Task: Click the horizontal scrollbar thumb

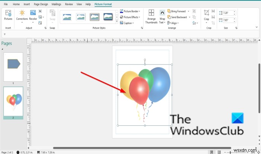Action: (x=142, y=148)
